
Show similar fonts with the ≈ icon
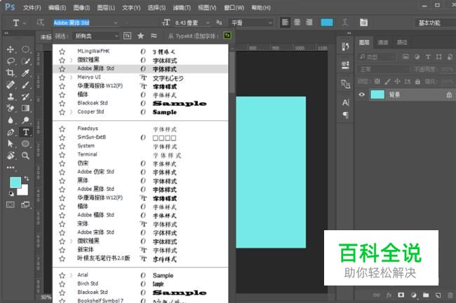click(154, 36)
